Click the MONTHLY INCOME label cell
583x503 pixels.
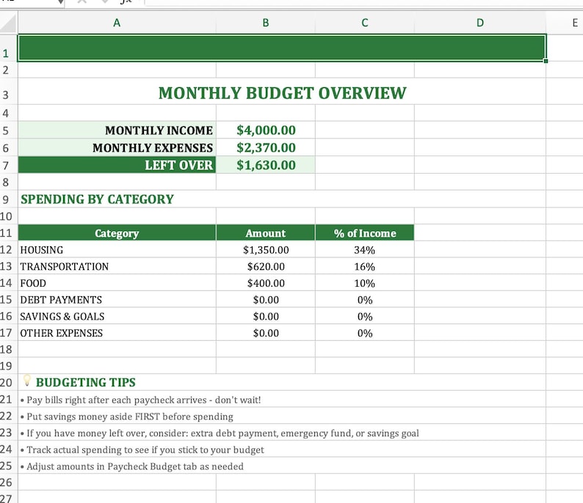point(117,131)
